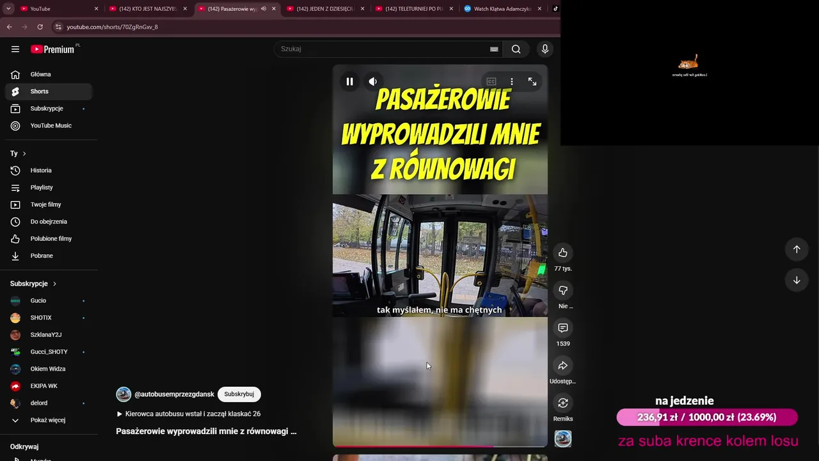The image size is (819, 461).
Task: Click the orange cat overlay image
Action: [688, 62]
